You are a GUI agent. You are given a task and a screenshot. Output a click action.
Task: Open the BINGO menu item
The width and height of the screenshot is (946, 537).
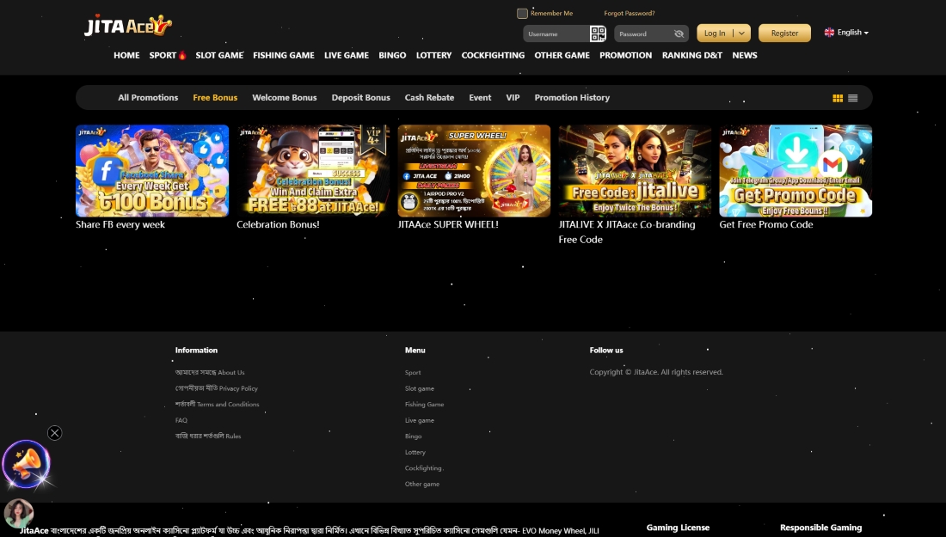(x=392, y=55)
